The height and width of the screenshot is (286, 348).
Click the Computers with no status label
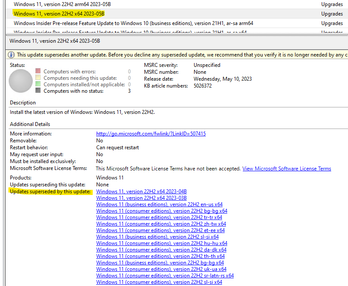[x=73, y=91]
